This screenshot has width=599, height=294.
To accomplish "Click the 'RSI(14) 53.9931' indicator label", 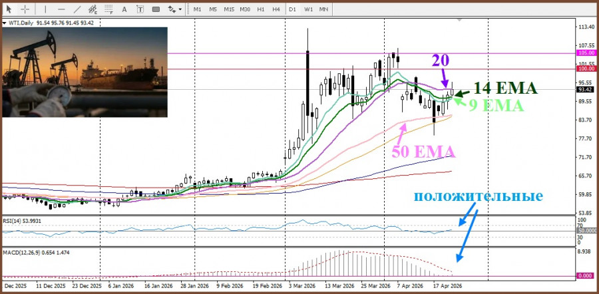I will [21, 220].
